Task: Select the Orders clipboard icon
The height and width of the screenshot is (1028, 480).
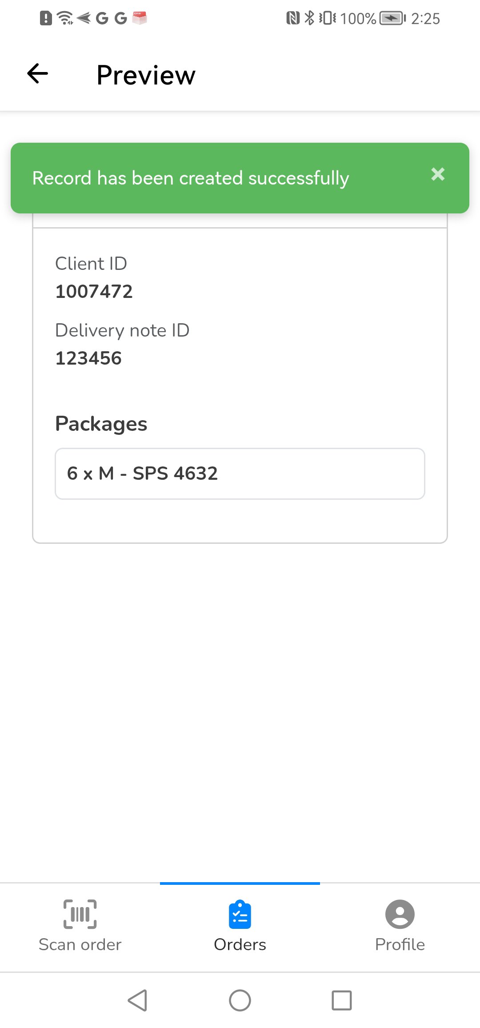Action: 240,914
